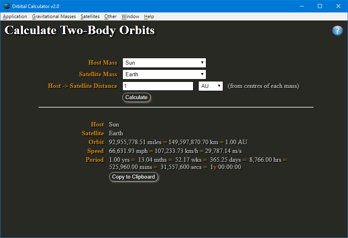This screenshot has height=238, width=348.
Task: Click the result Host value 'Sun'
Action: click(x=114, y=124)
